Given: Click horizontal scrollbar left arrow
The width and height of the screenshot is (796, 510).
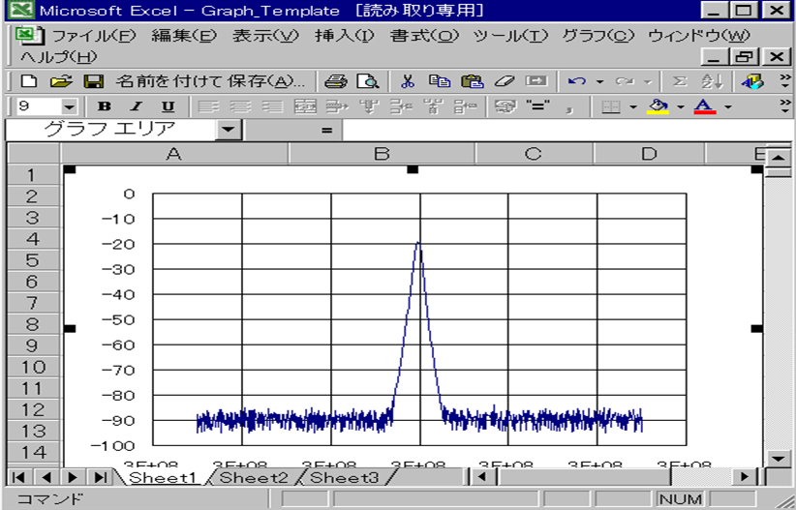Looking at the screenshot, I should click(481, 477).
